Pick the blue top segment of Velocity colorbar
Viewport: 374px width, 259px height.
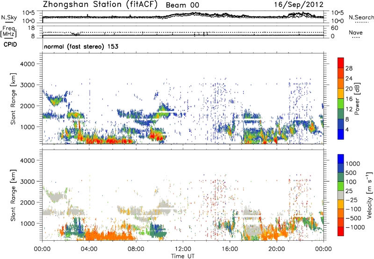point(341,159)
